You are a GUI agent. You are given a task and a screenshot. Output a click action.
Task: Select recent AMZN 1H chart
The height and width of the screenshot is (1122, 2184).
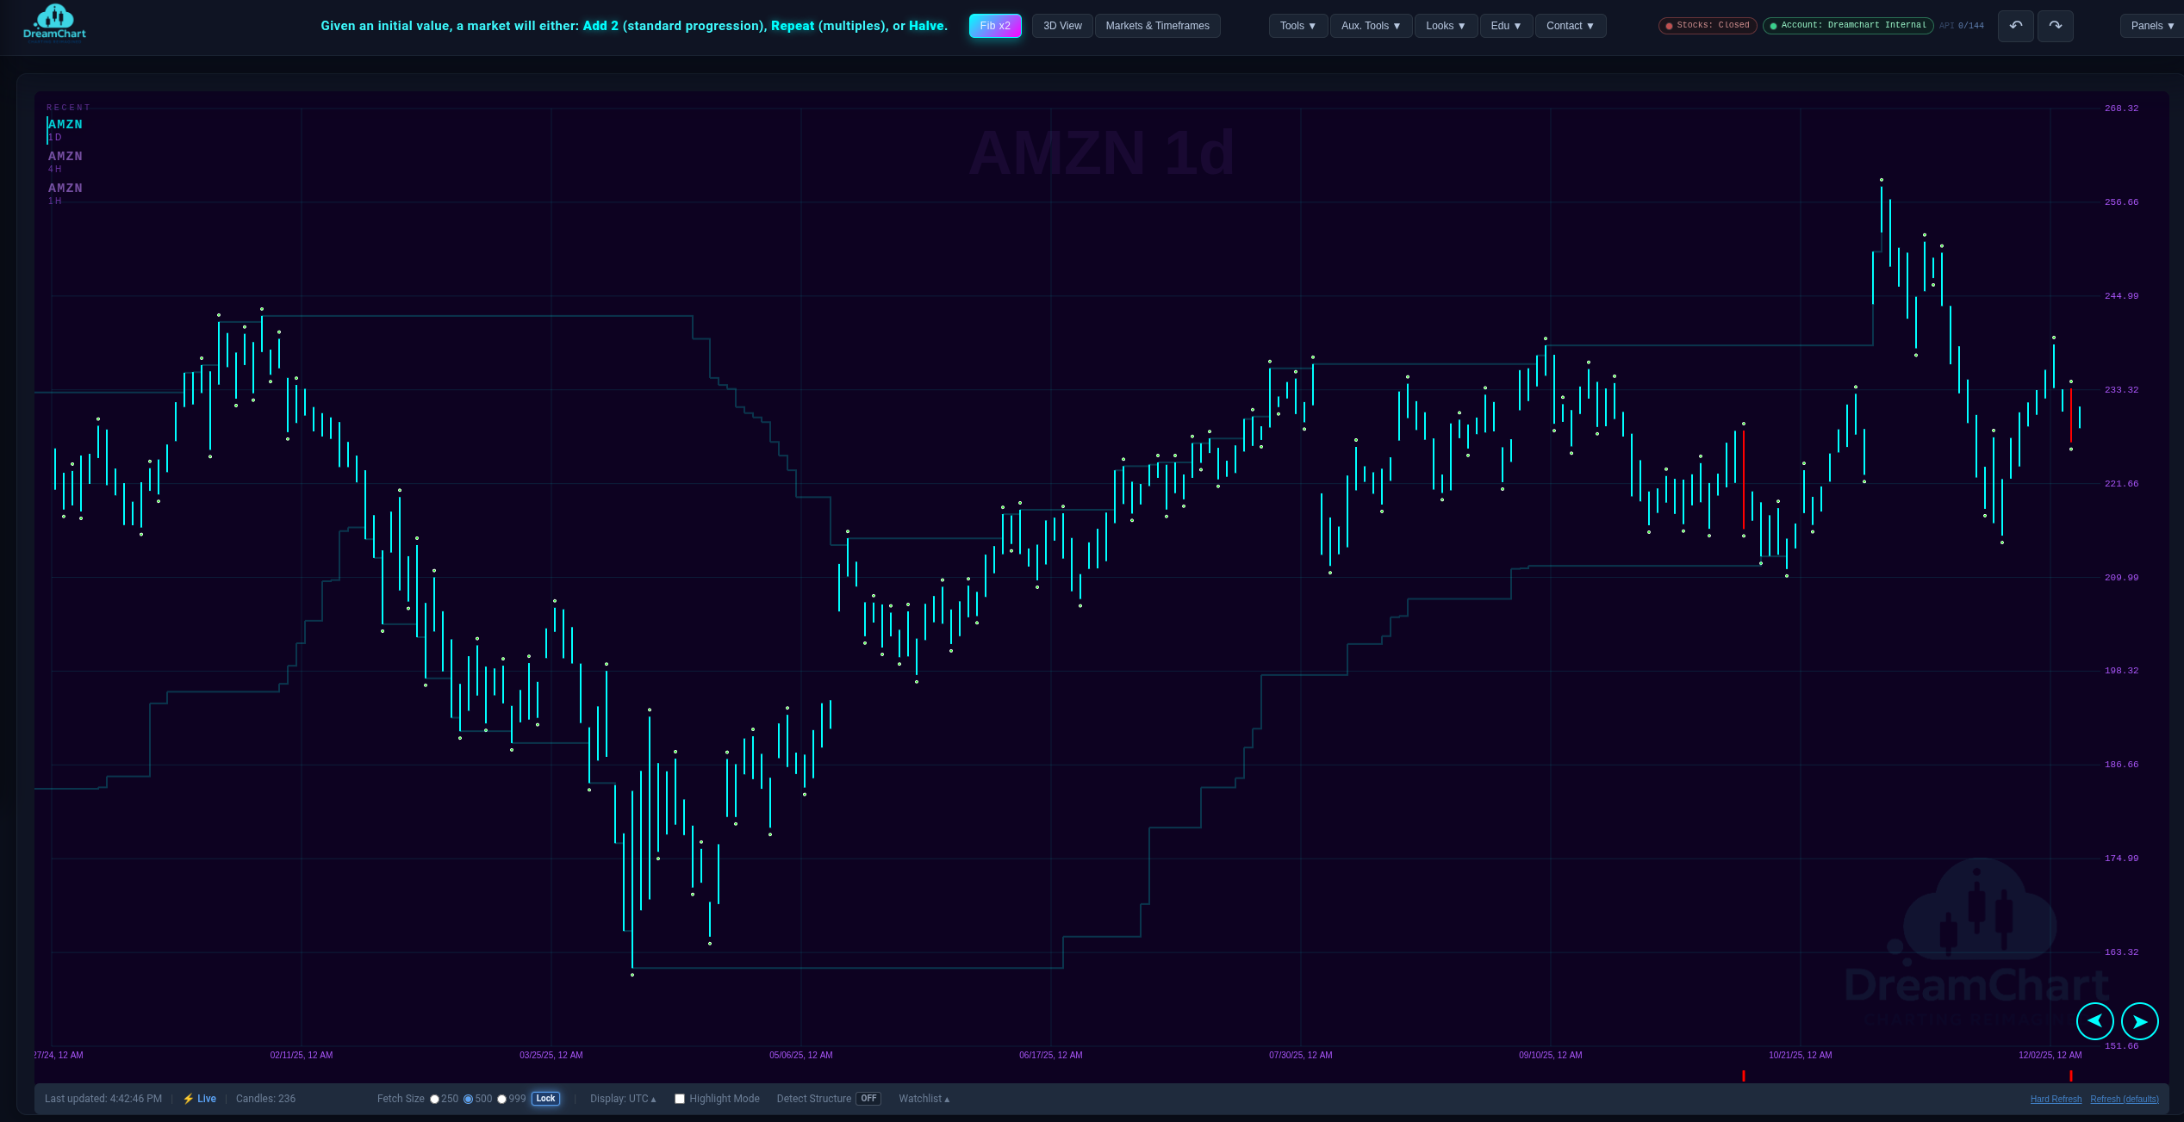(65, 194)
